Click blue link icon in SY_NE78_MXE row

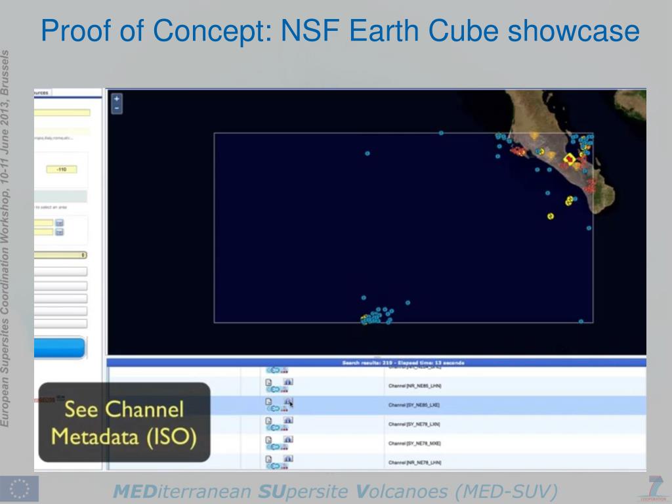[x=274, y=447]
